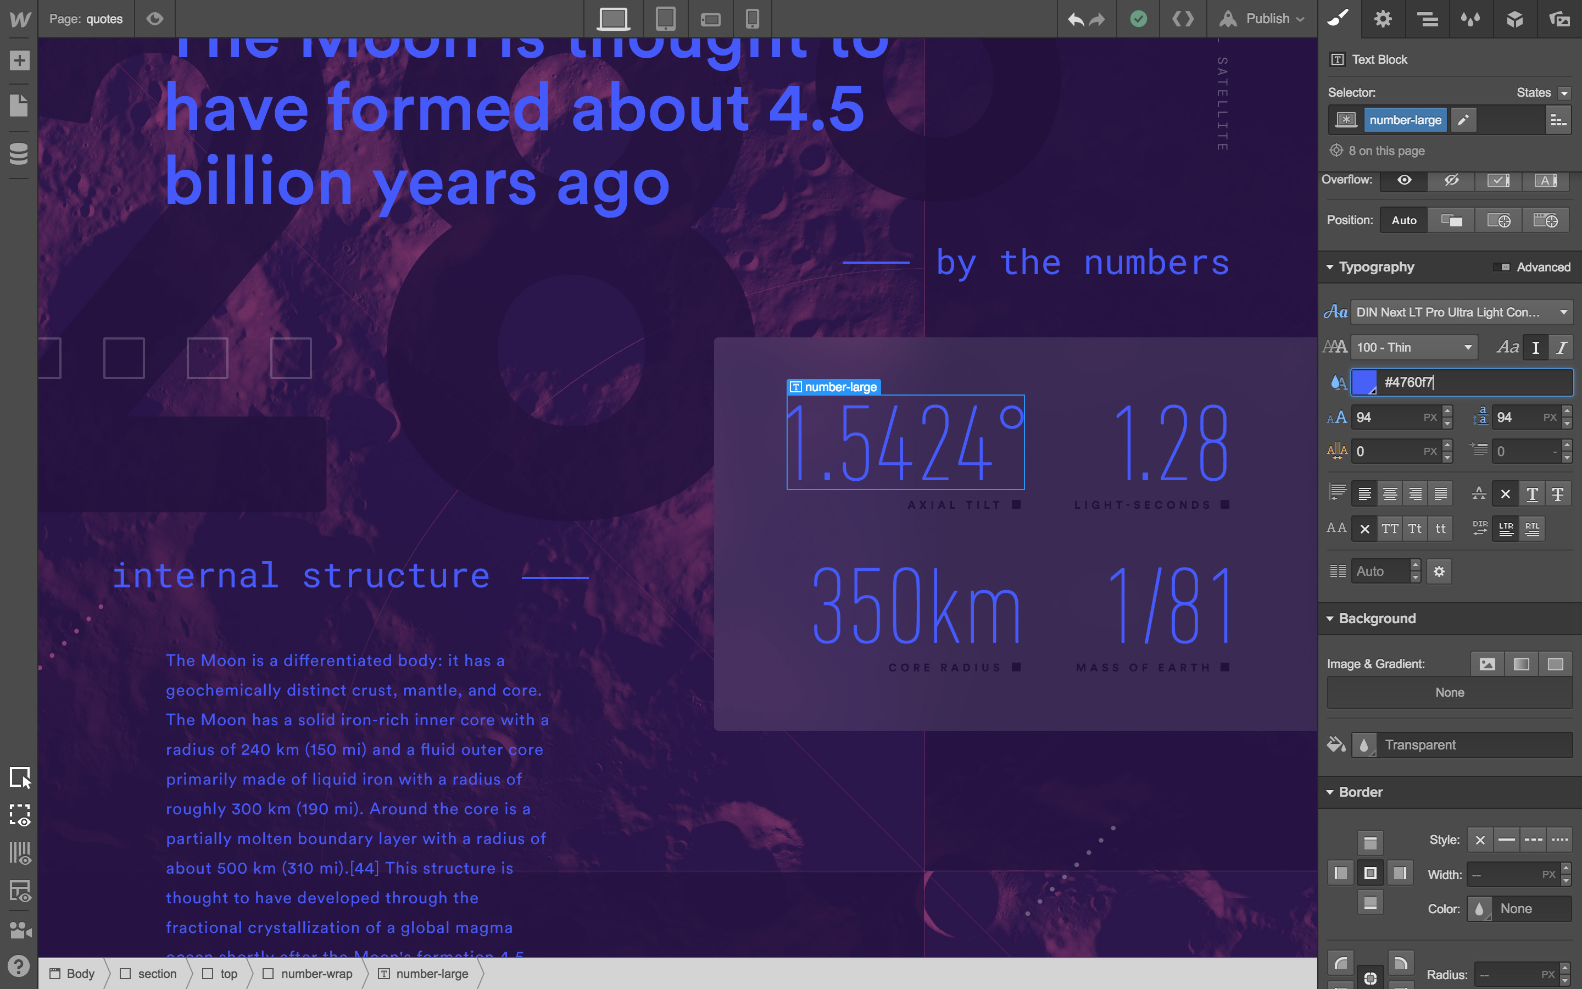This screenshot has width=1582, height=989.
Task: Switch to the mobile portrait breakpoint
Action: (753, 19)
